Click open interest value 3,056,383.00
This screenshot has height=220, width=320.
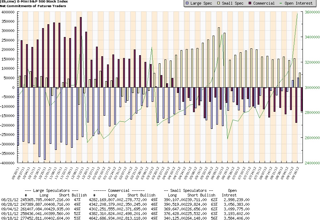tap(237, 205)
